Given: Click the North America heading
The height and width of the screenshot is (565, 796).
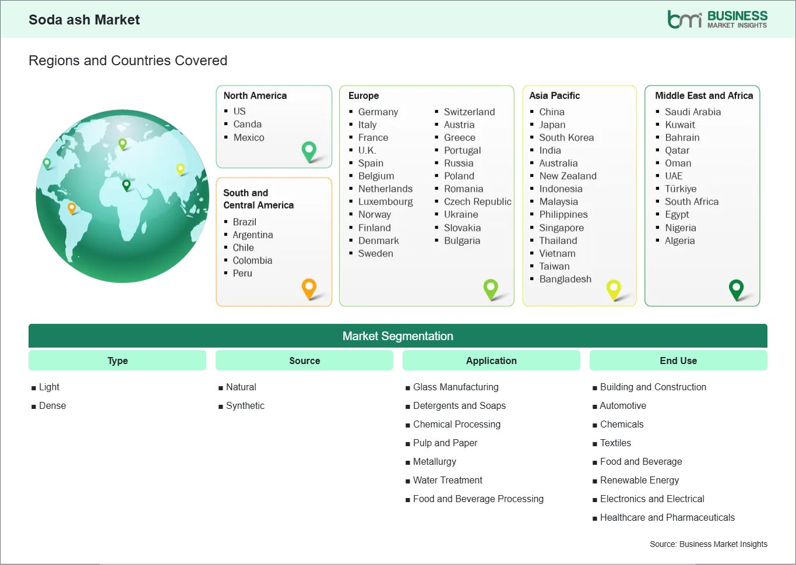Looking at the screenshot, I should (x=255, y=96).
